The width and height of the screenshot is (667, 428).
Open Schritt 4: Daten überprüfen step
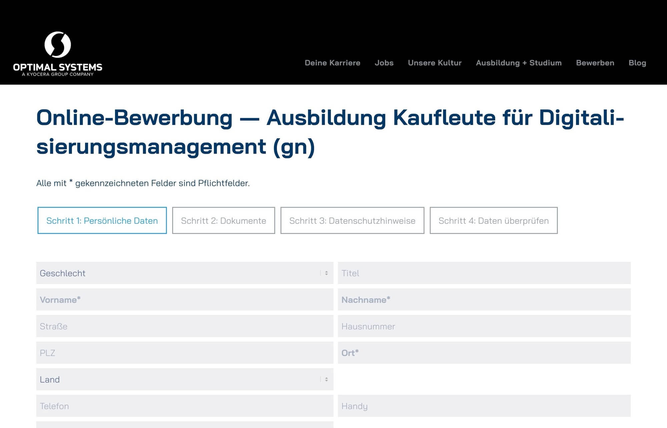493,220
